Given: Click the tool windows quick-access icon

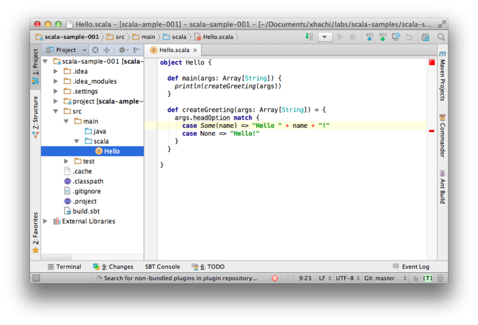Looking at the screenshot, I should (36, 278).
